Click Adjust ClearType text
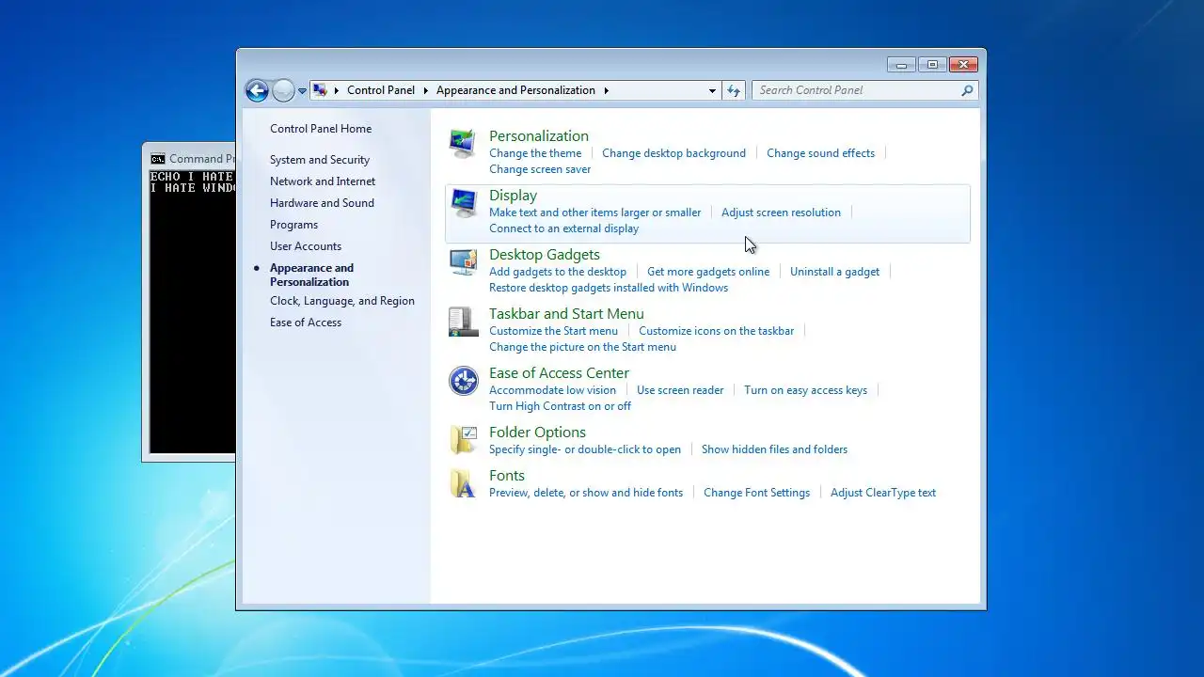Screen dimensions: 1204x677 pos(883,493)
